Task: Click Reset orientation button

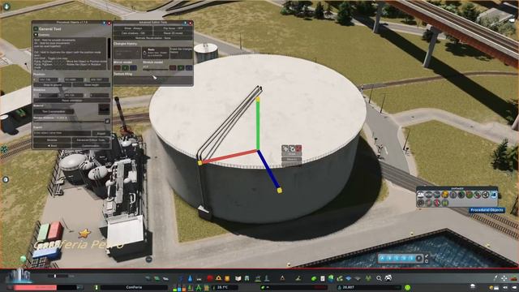Action: point(72,101)
